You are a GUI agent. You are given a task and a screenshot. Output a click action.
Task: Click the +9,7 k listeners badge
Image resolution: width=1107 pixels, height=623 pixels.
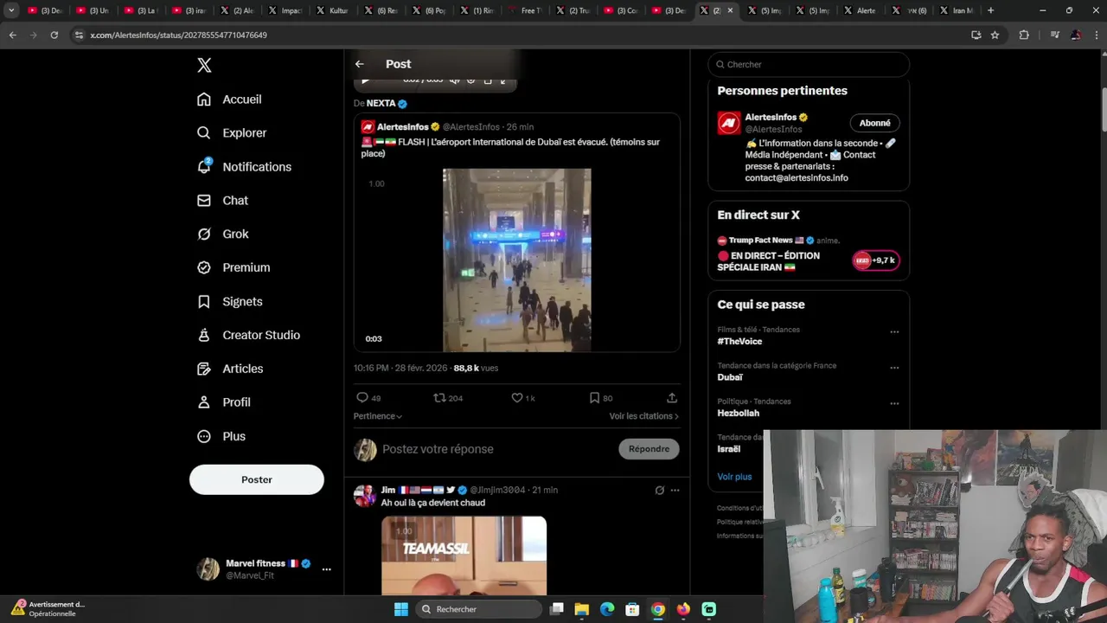(876, 260)
